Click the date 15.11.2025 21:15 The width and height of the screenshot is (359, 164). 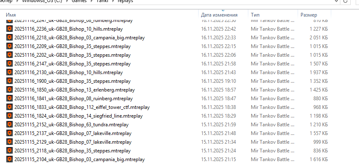218,159
